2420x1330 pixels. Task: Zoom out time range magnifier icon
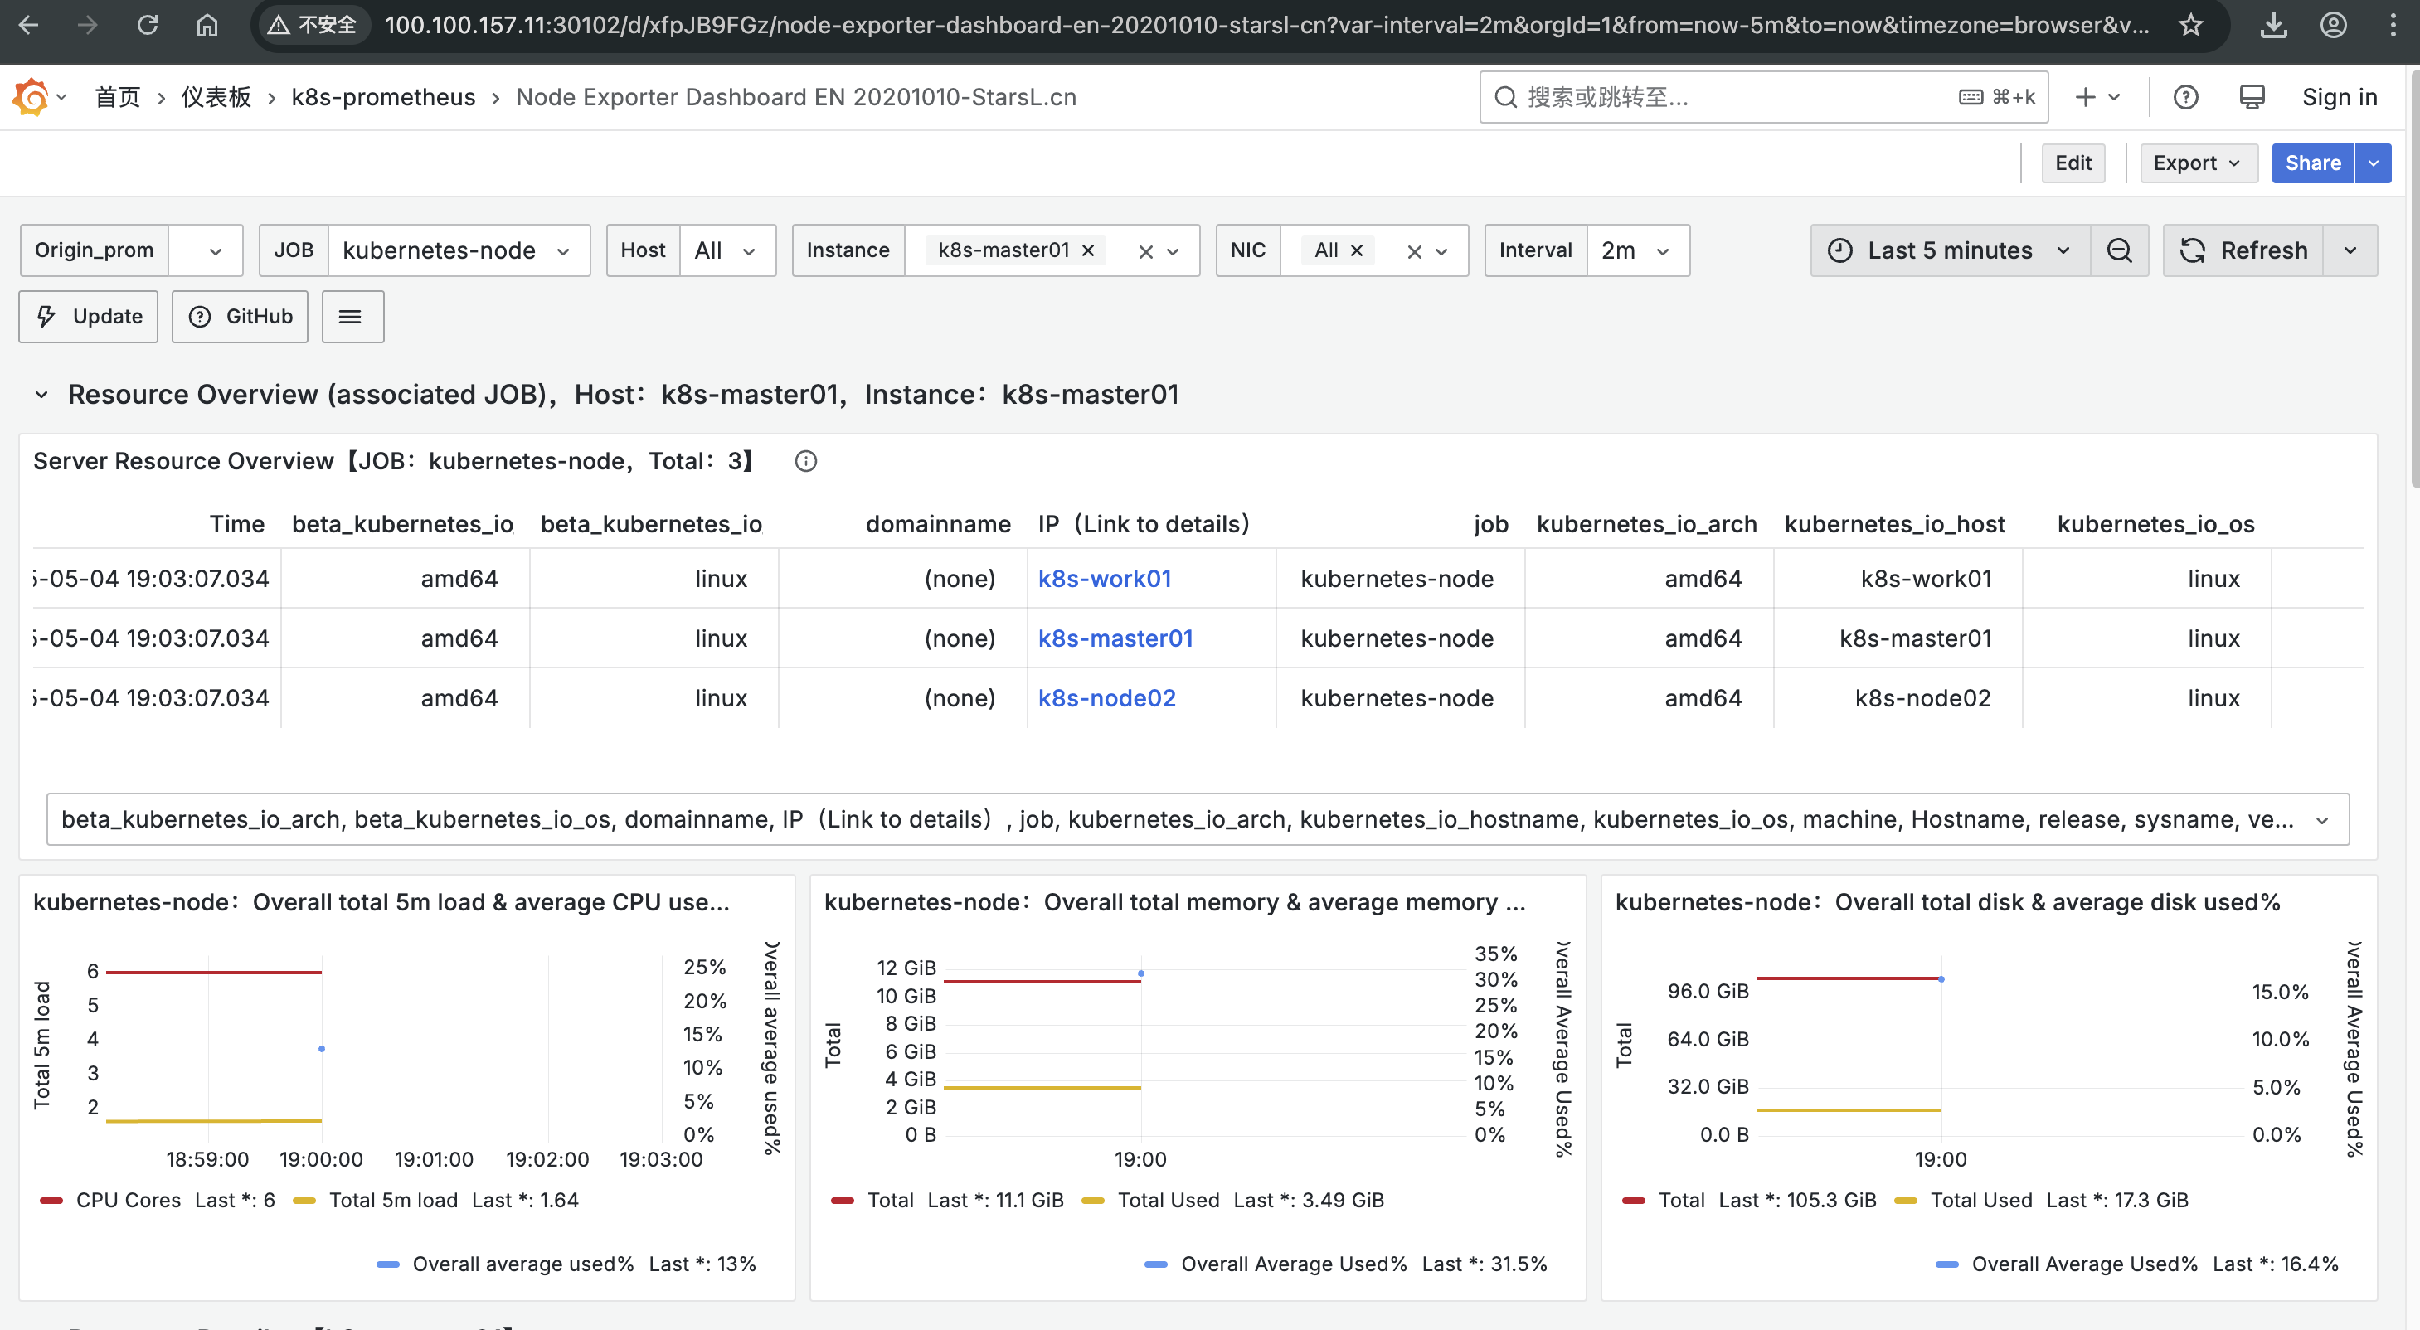pyautogui.click(x=2120, y=250)
